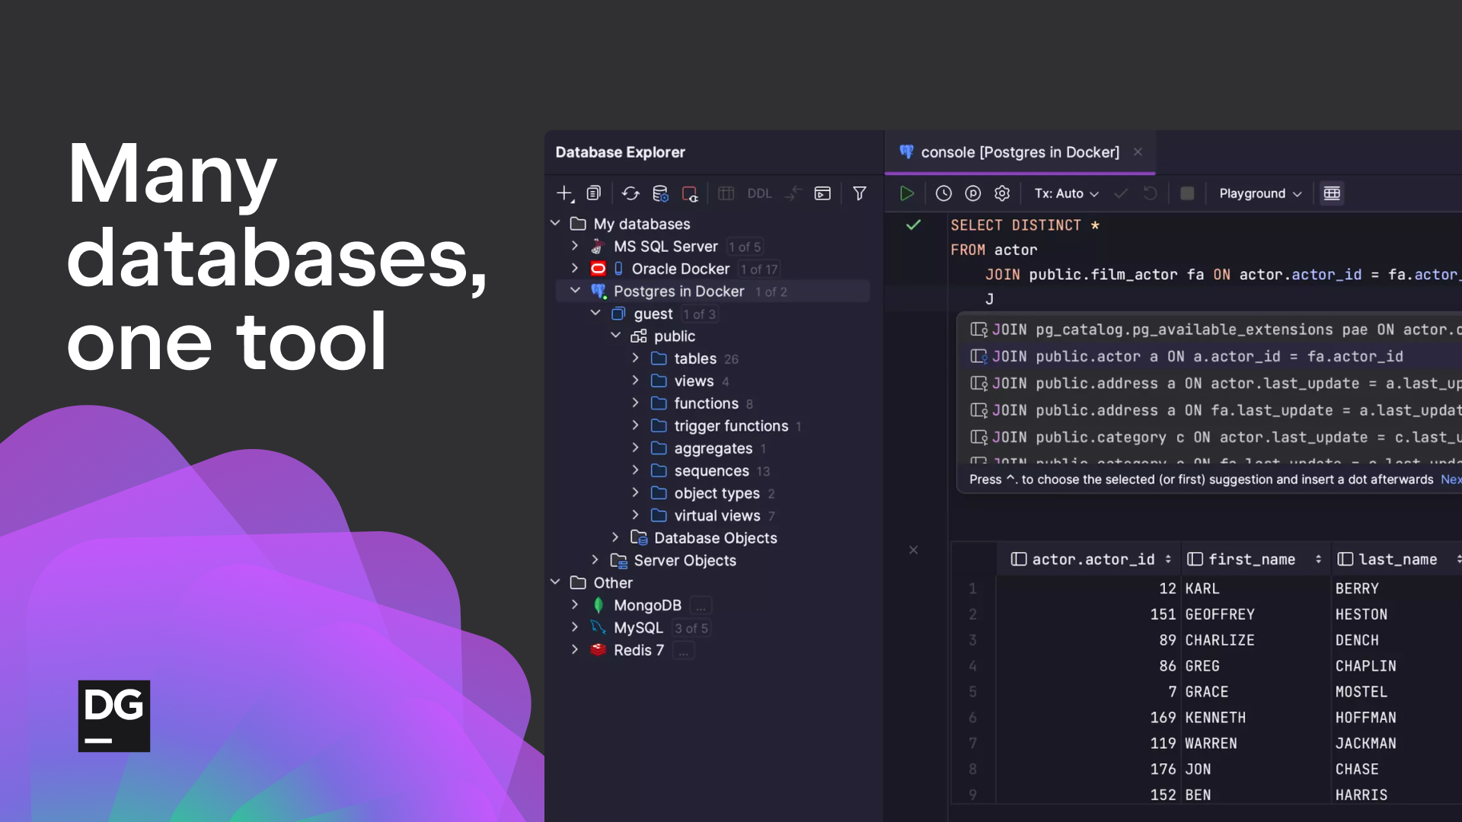Click the filter funnel icon

[860, 193]
